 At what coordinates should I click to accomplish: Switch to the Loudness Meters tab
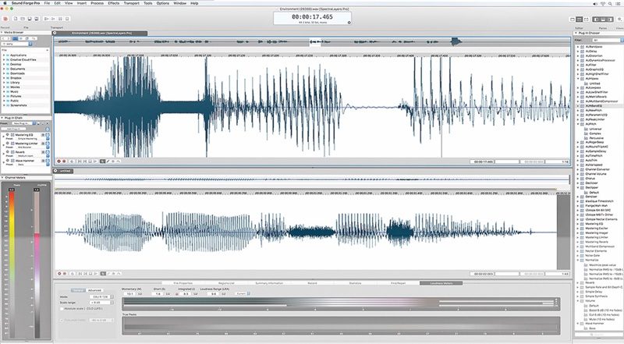click(x=441, y=282)
